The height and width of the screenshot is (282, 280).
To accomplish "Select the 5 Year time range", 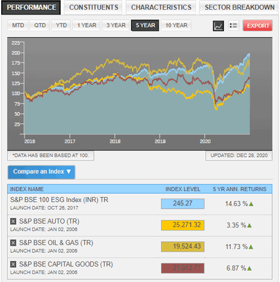I will (x=145, y=25).
